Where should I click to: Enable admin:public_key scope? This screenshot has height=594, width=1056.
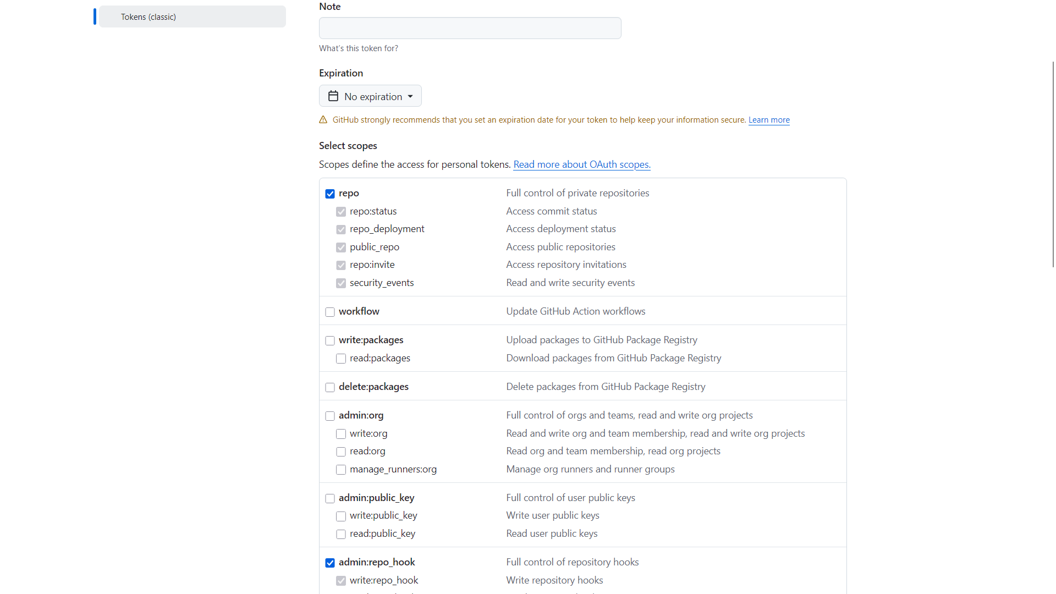click(x=330, y=498)
